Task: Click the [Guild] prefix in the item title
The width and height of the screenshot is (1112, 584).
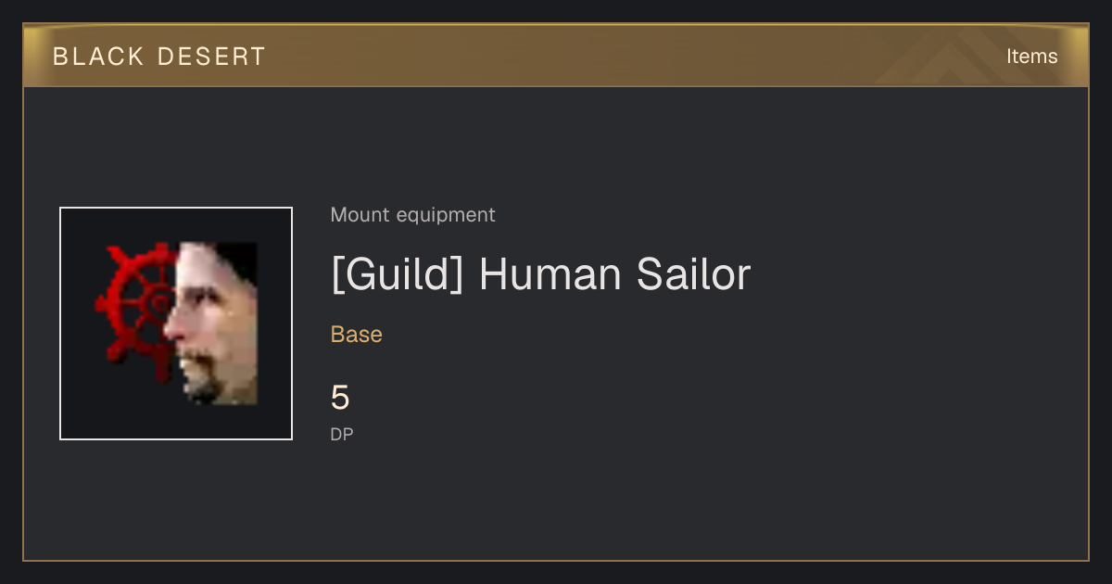Action: (397, 274)
